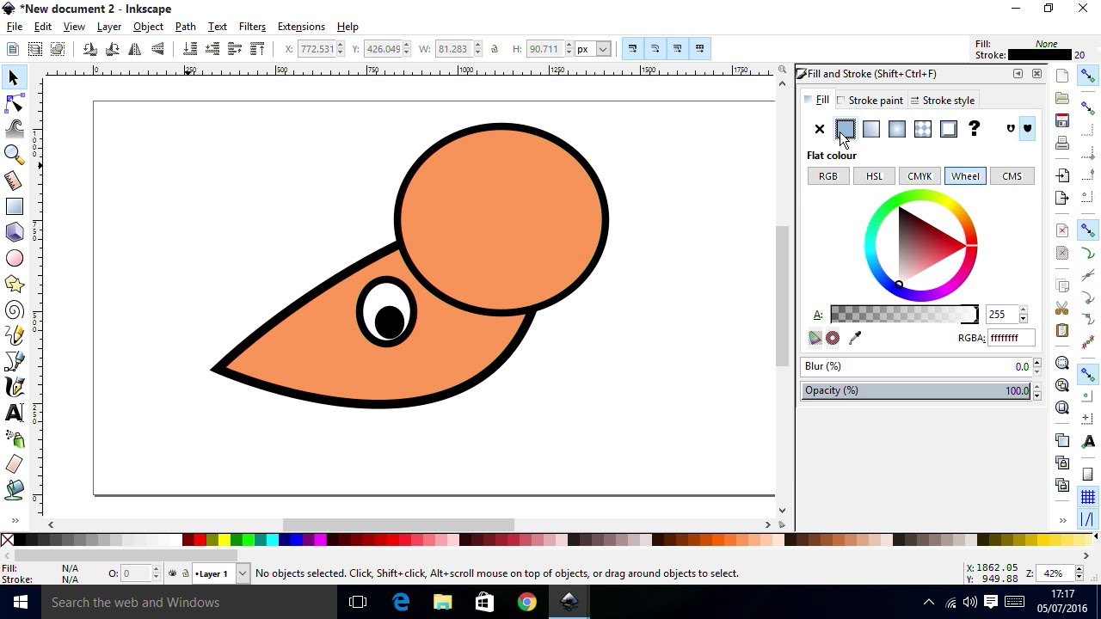Open the Path menu
Screen dimensions: 1101x619
tap(185, 27)
